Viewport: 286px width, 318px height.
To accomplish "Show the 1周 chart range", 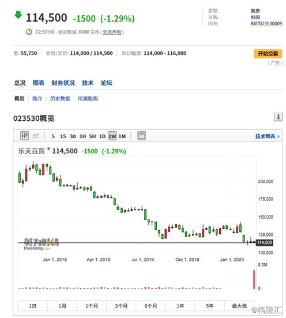I will pyautogui.click(x=62, y=306).
